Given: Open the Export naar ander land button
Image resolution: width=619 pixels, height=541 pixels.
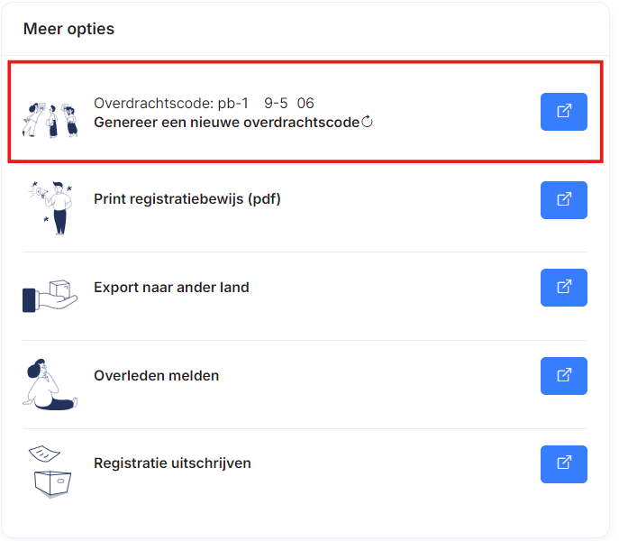Looking at the screenshot, I should (x=563, y=288).
